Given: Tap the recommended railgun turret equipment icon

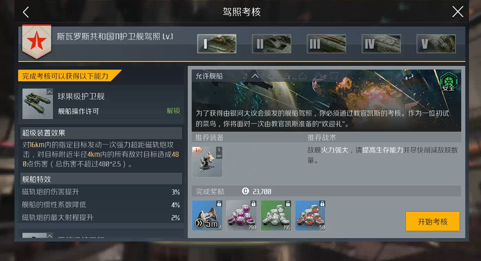Looking at the screenshot, I should [207, 161].
